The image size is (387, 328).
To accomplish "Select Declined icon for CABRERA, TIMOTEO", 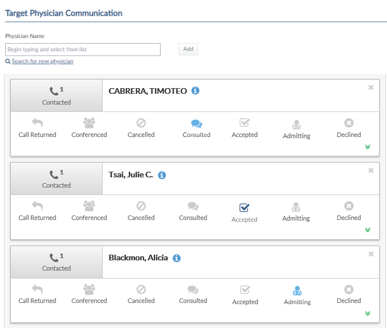I will coord(349,123).
